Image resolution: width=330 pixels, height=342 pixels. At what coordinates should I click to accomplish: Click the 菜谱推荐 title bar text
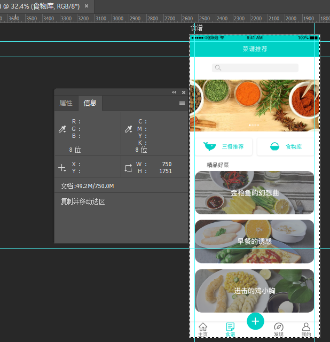click(x=255, y=49)
